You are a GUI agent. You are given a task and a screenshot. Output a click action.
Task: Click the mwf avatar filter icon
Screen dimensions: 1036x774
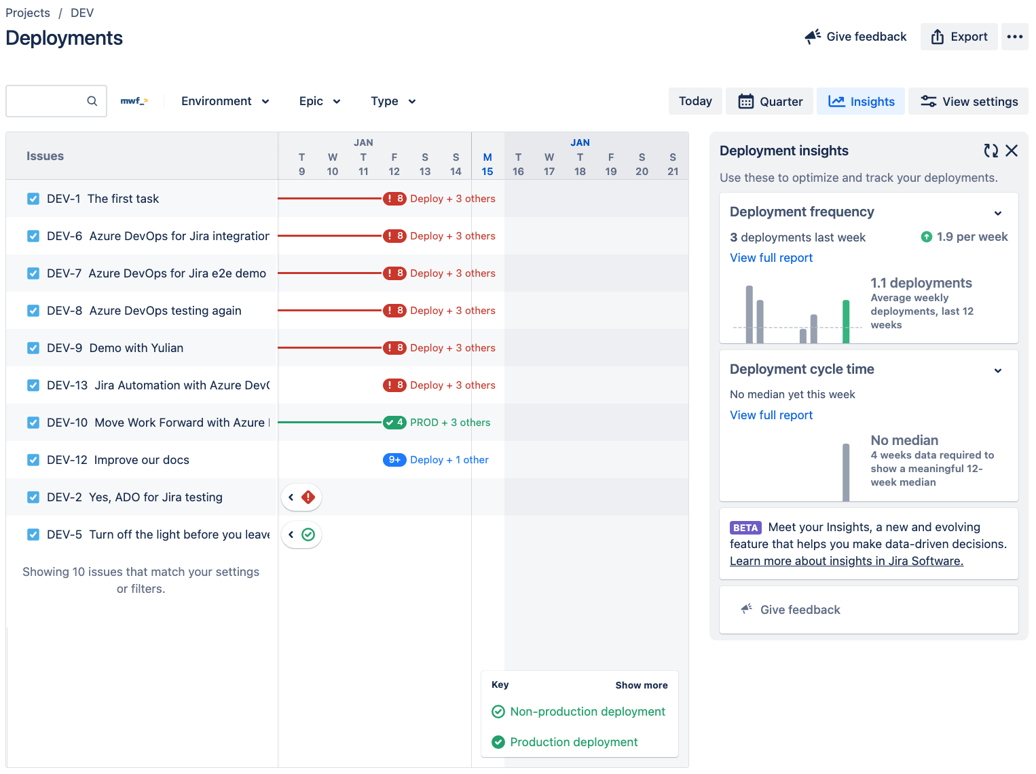[134, 101]
